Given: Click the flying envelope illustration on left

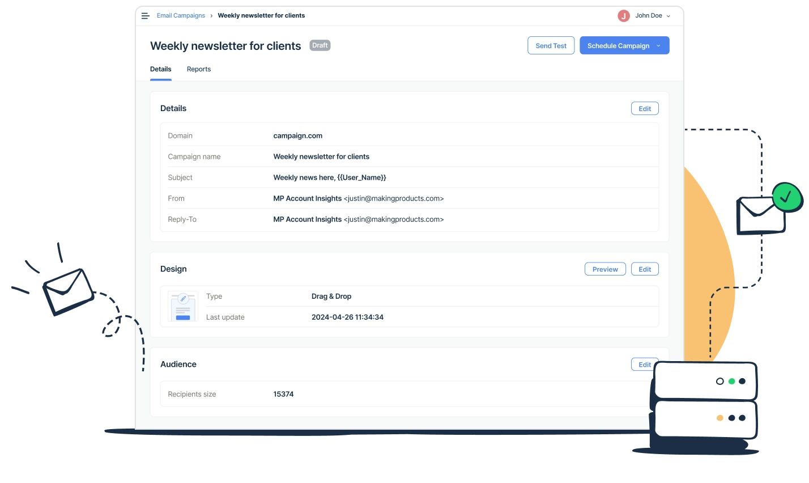Looking at the screenshot, I should coord(69,291).
